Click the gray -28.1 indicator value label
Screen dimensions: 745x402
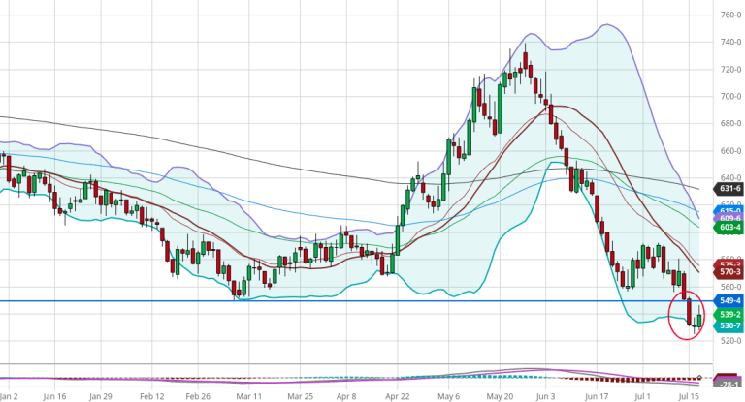730,386
